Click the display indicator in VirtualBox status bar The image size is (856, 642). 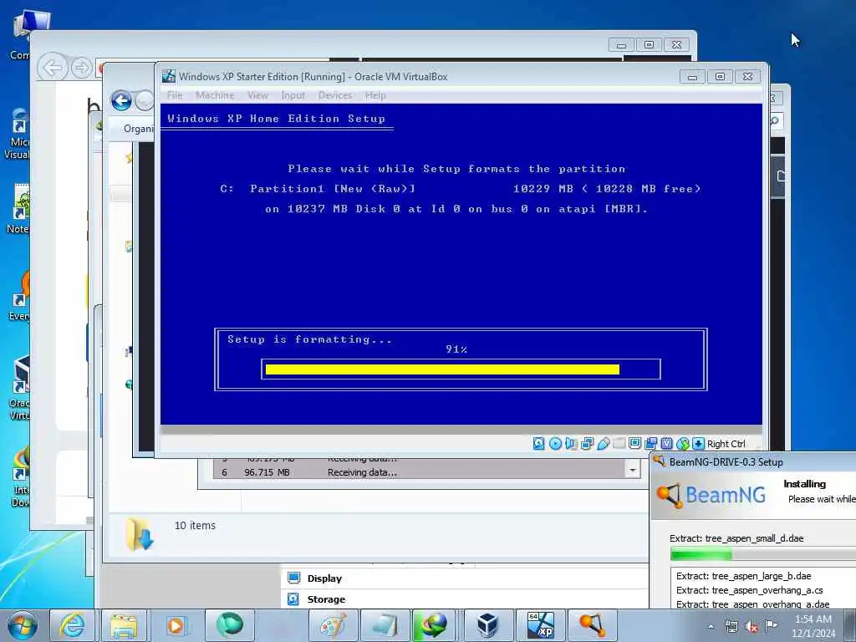tap(635, 444)
